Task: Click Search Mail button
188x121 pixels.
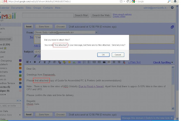Action: tap(81, 15)
